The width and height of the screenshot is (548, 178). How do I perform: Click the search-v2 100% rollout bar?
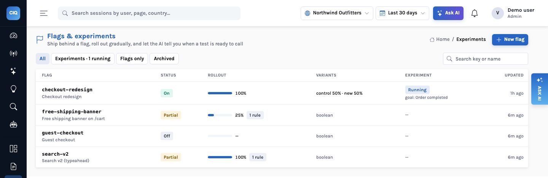click(x=220, y=157)
